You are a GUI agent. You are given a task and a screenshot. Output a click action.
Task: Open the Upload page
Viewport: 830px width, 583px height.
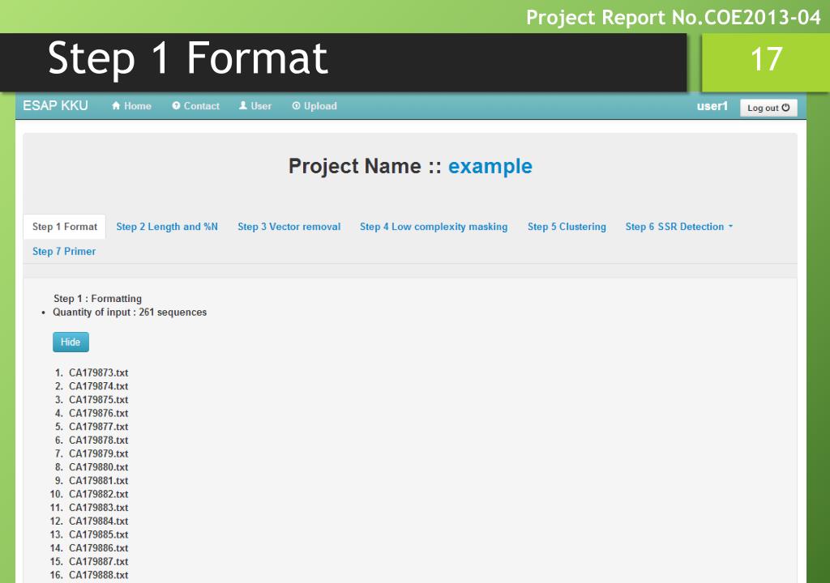click(314, 106)
